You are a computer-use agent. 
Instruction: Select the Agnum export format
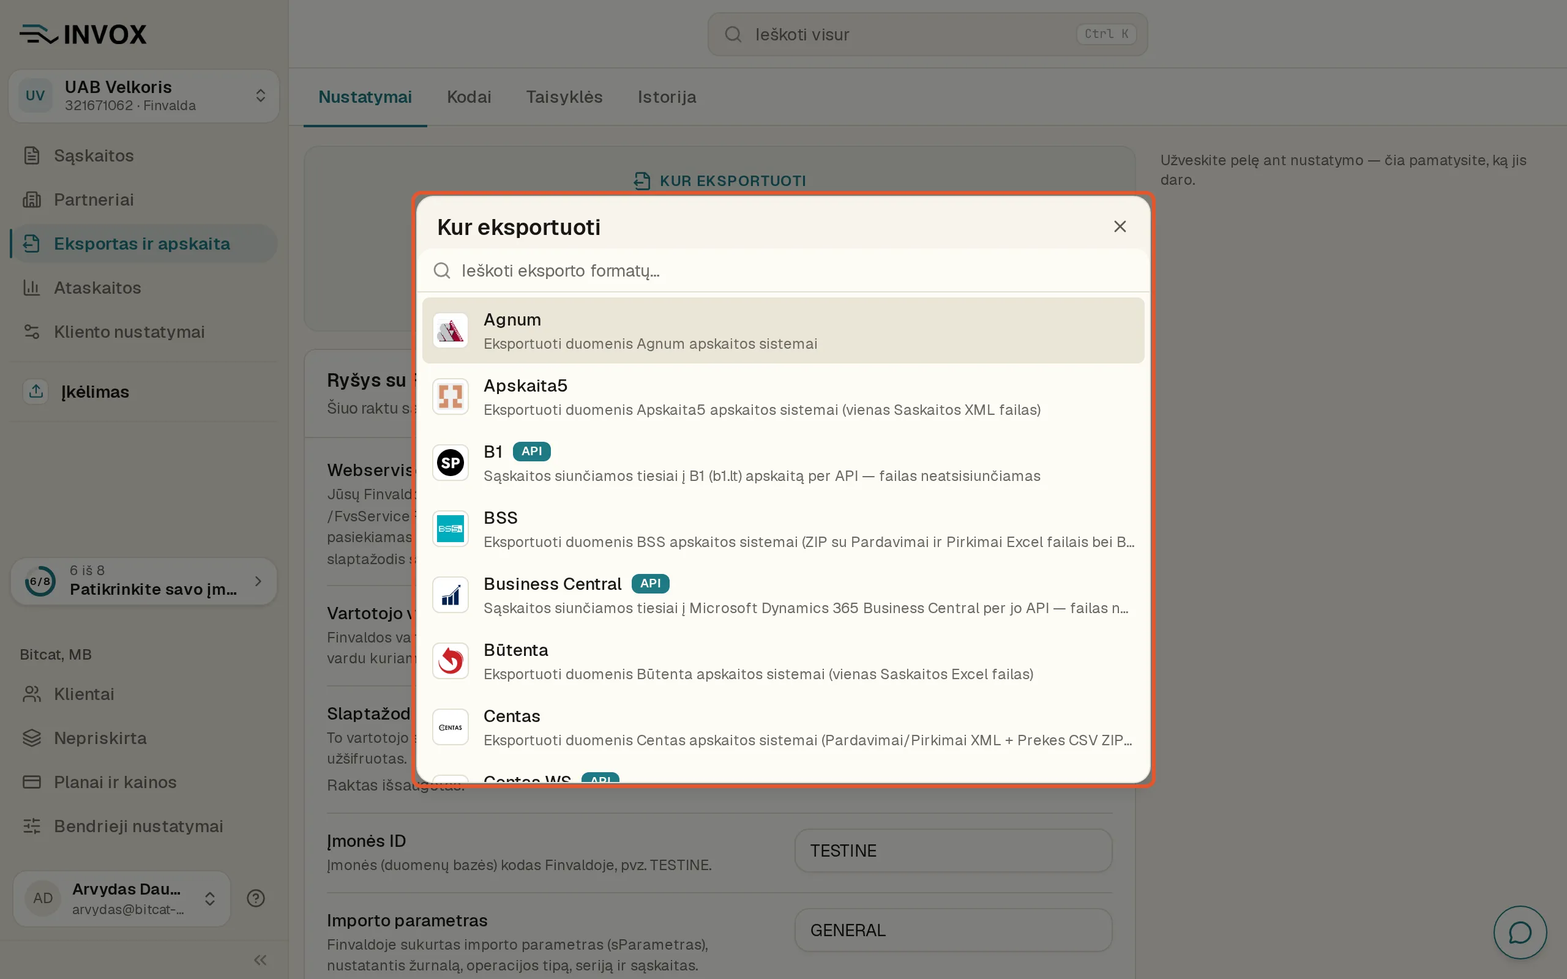point(783,330)
